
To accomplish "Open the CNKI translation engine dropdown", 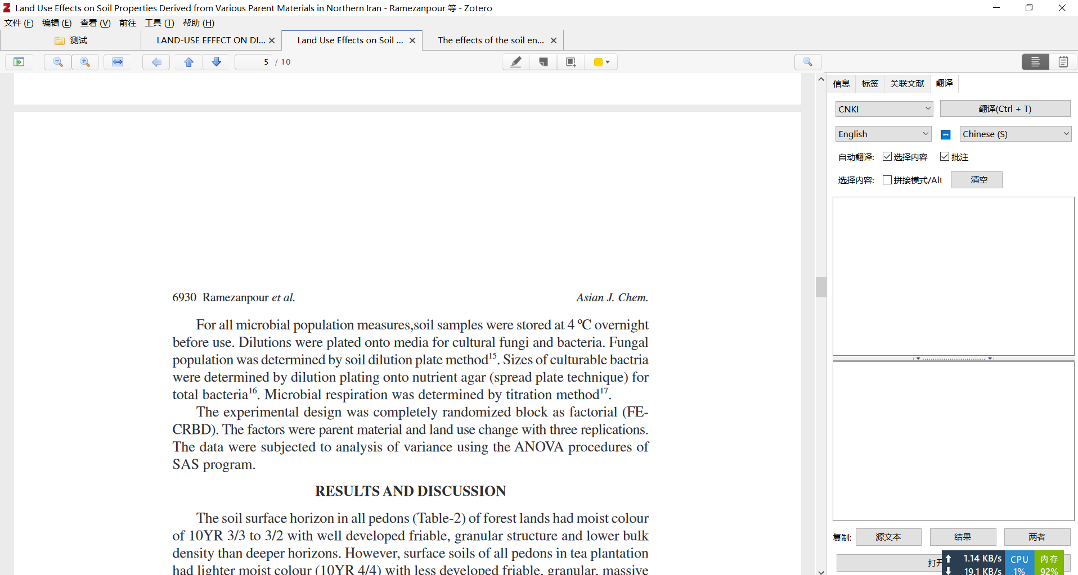I will (x=884, y=109).
